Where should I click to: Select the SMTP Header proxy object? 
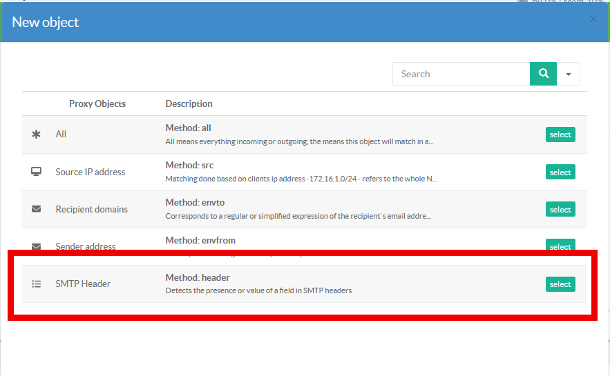[x=560, y=284]
